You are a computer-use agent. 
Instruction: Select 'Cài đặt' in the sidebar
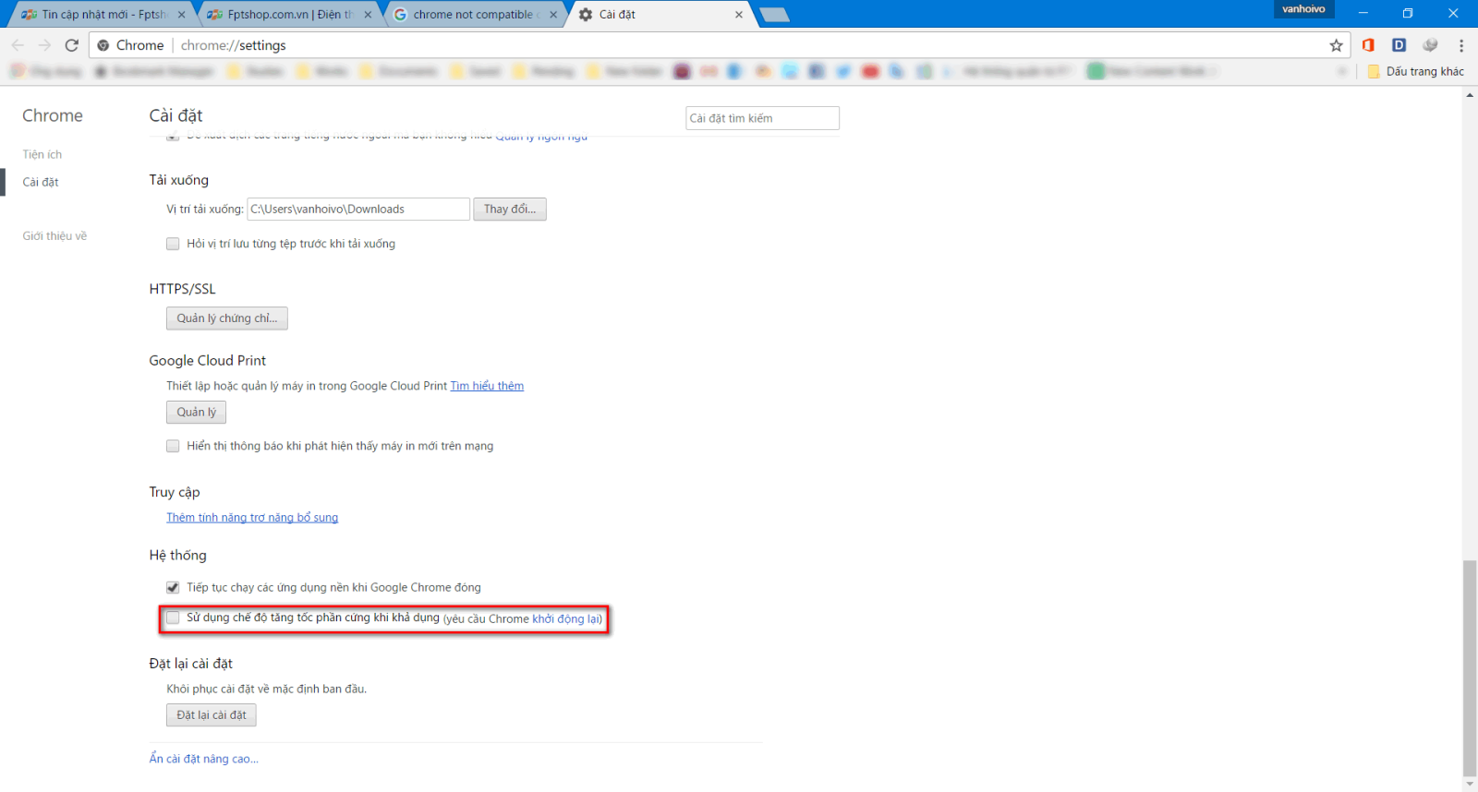pyautogui.click(x=41, y=182)
